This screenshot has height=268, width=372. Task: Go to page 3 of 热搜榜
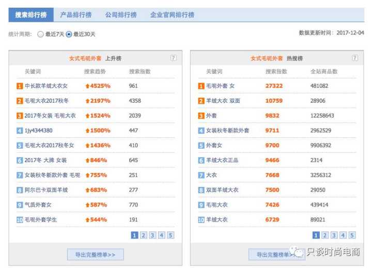(x=334, y=235)
